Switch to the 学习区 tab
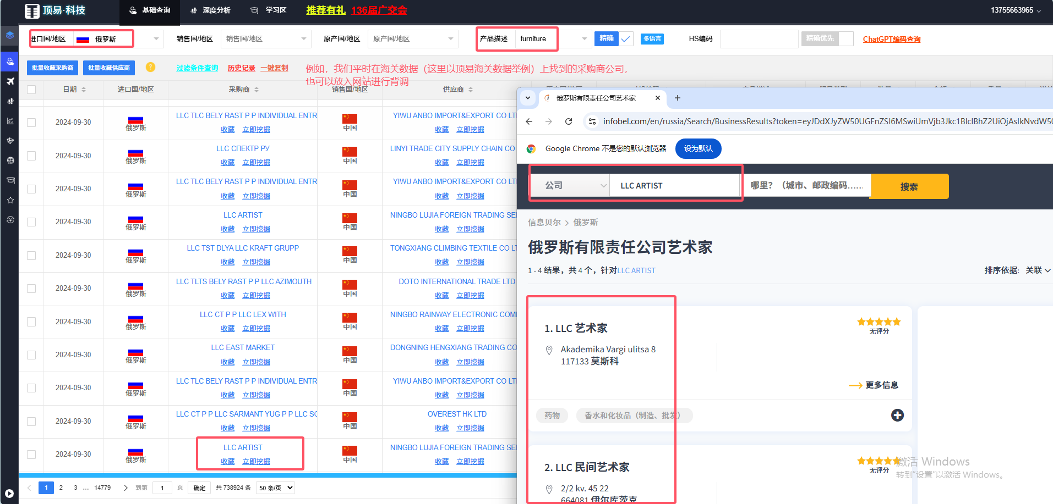 (269, 10)
